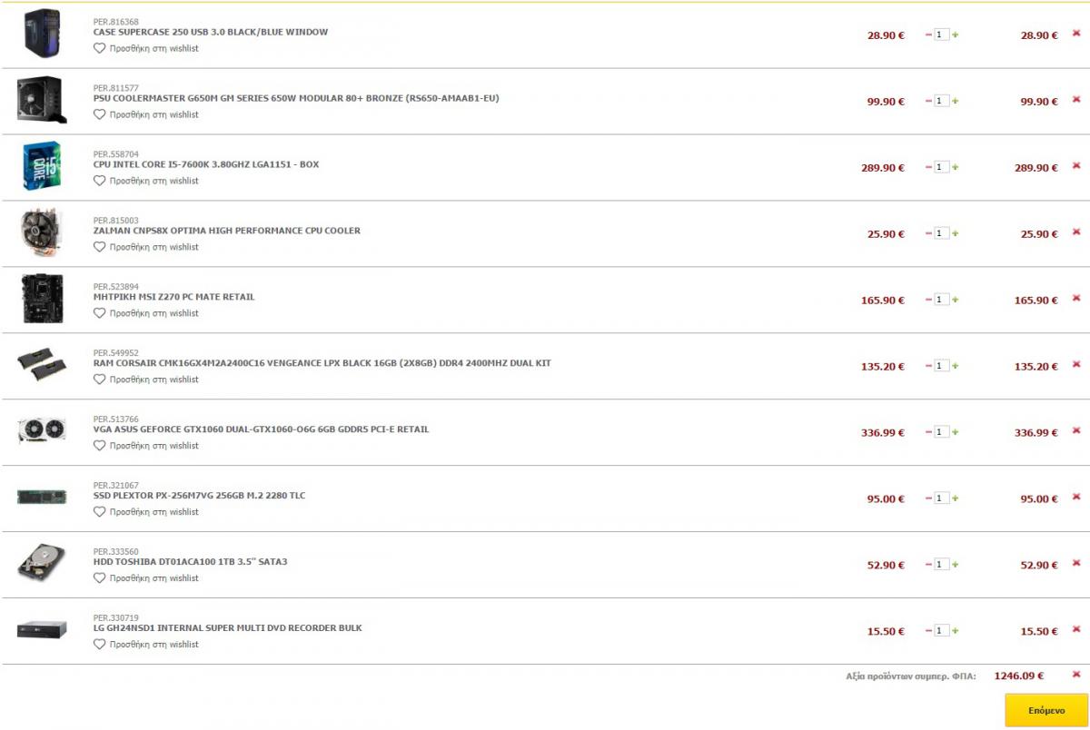Open the Intel i5 box thumbnail

point(41,166)
